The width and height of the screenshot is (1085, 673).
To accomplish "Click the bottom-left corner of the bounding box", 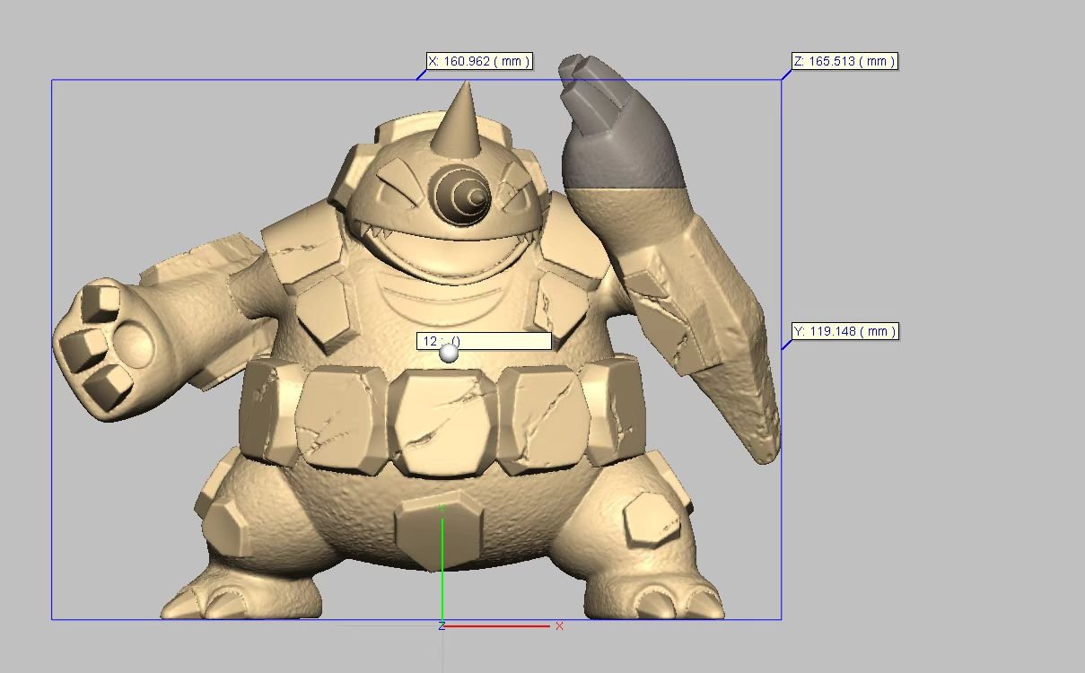I will (x=52, y=619).
